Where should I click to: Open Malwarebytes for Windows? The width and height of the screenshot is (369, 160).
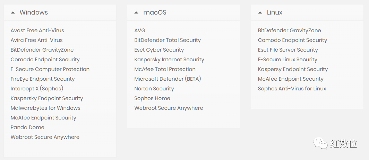pos(45,108)
